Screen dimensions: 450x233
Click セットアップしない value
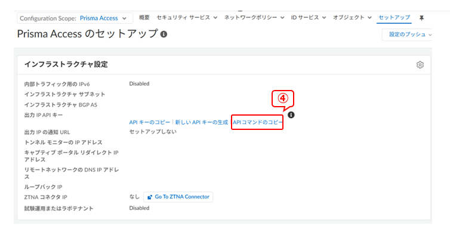click(x=153, y=132)
